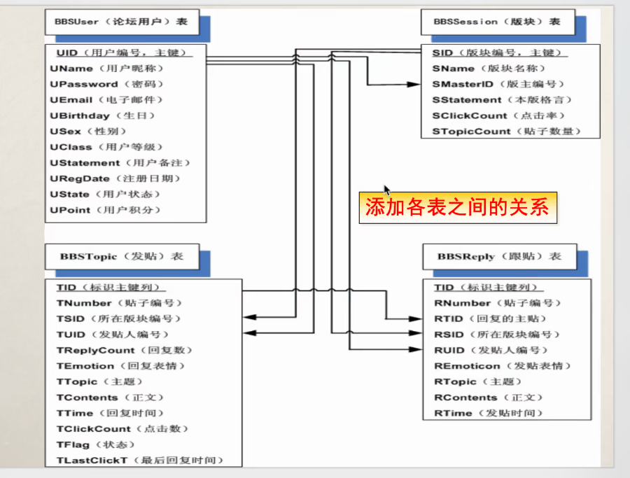Select RContents (正文) field
The height and width of the screenshot is (478, 630).
point(489,398)
